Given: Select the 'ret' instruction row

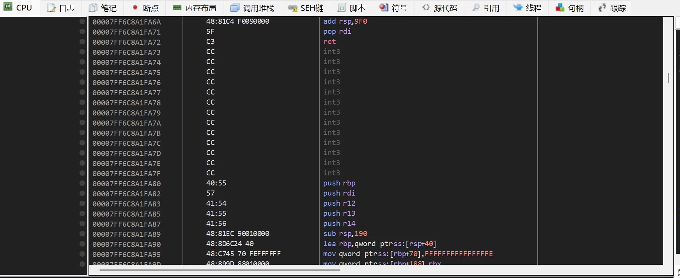Looking at the screenshot, I should click(329, 42).
